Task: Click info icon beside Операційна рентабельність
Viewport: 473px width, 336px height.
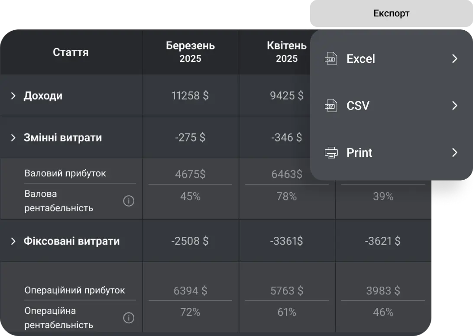Action: 129,317
